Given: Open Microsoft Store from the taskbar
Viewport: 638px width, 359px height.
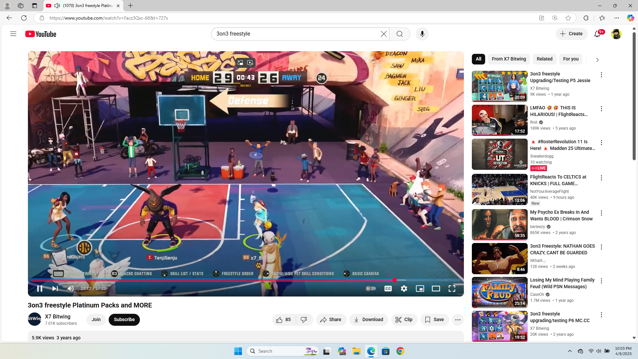Looking at the screenshot, I should [386, 351].
